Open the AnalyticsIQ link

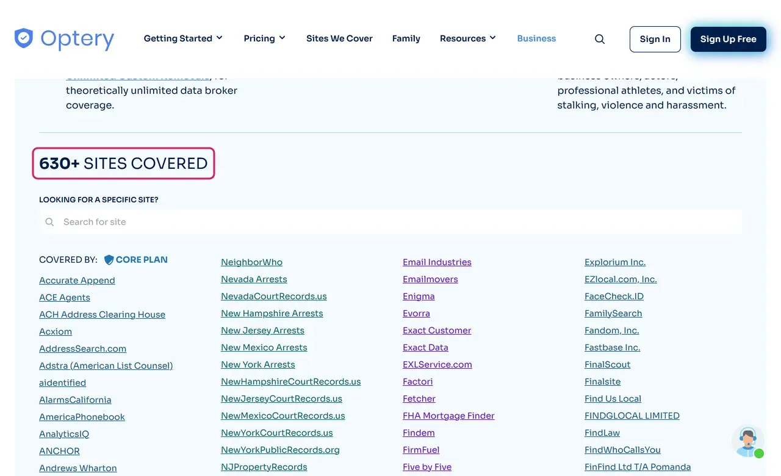tap(64, 434)
